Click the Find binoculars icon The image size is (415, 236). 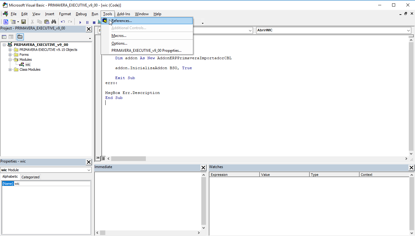(x=54, y=22)
